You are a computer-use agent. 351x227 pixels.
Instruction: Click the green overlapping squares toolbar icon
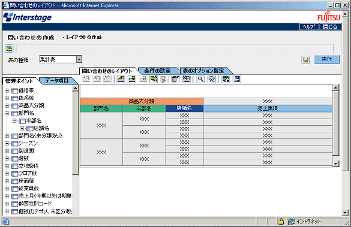[154, 79]
